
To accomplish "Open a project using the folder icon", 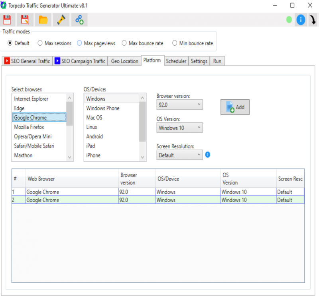I will click(x=43, y=19).
